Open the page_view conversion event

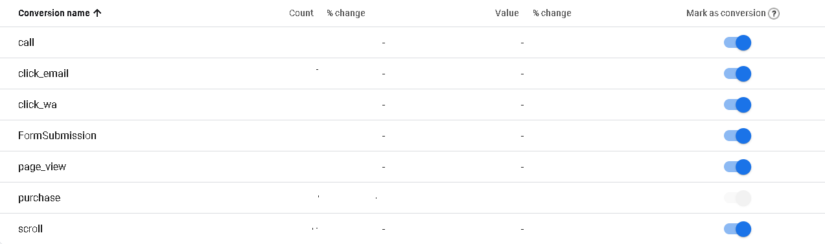42,167
